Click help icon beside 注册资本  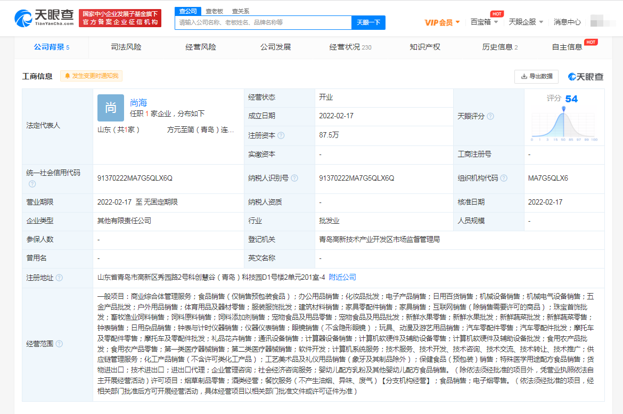pyautogui.click(x=281, y=135)
